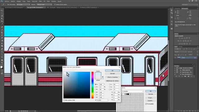Select the Move tool in the toolbar
This screenshot has width=199, height=112.
tap(2, 11)
